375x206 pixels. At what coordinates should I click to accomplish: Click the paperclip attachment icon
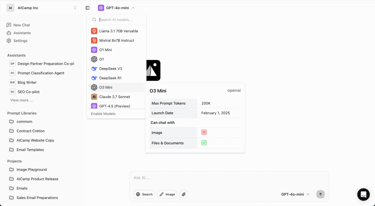click(184, 194)
